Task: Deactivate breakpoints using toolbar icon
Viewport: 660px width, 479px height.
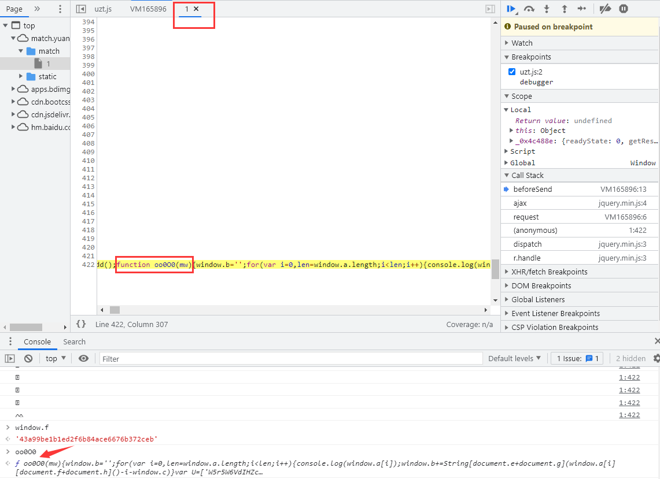Action: coord(605,9)
